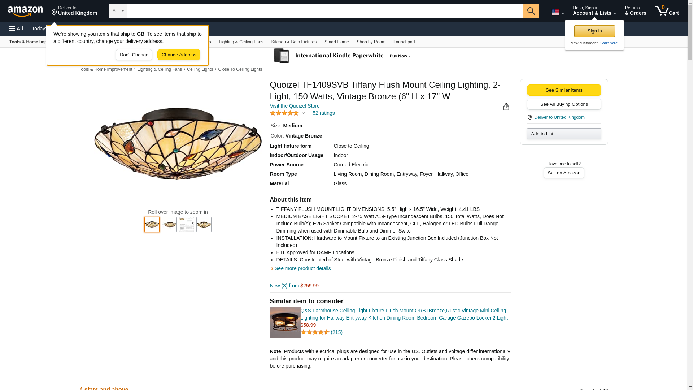693x390 pixels.
Task: Expand the search category All dropdown
Action: (x=118, y=11)
